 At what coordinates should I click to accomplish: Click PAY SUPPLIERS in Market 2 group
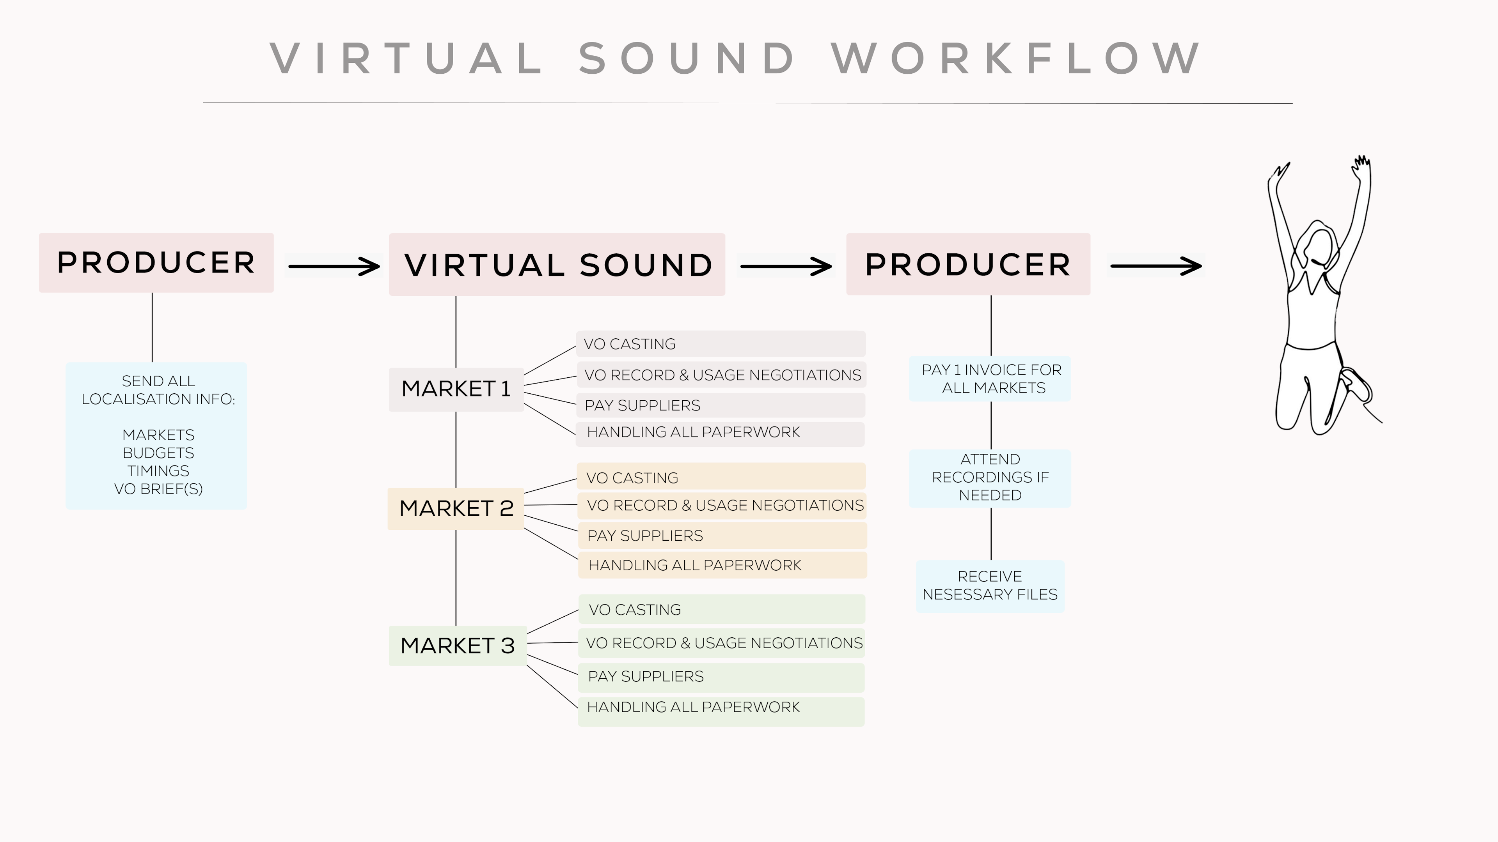tap(722, 535)
